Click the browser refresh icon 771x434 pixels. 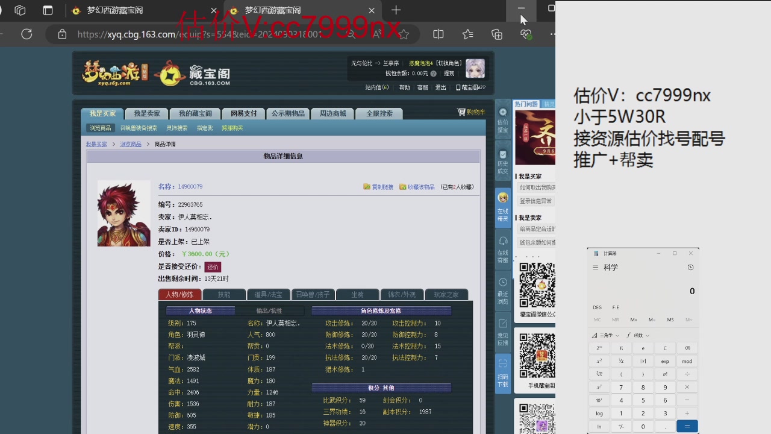[x=27, y=34]
